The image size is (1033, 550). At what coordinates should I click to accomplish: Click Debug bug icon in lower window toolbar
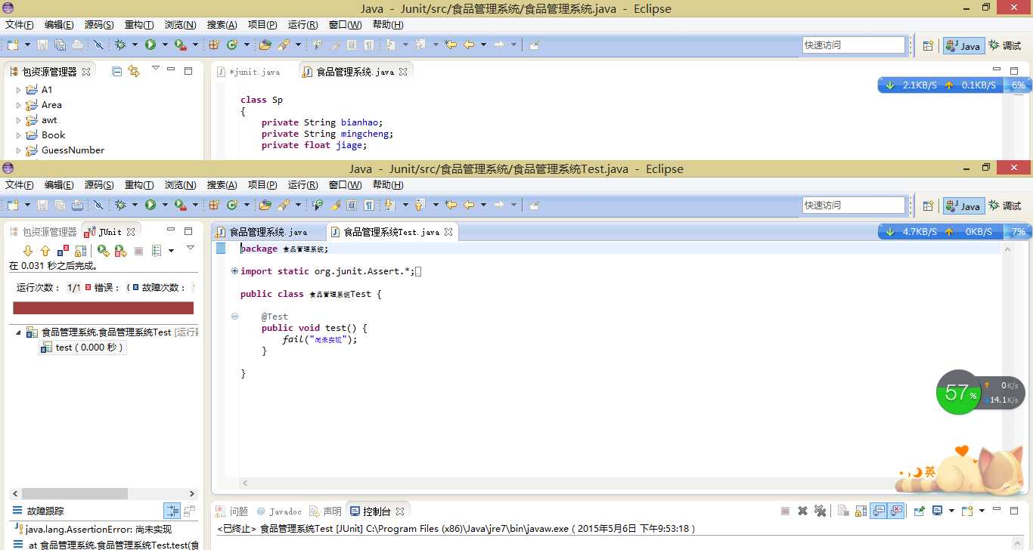(120, 205)
